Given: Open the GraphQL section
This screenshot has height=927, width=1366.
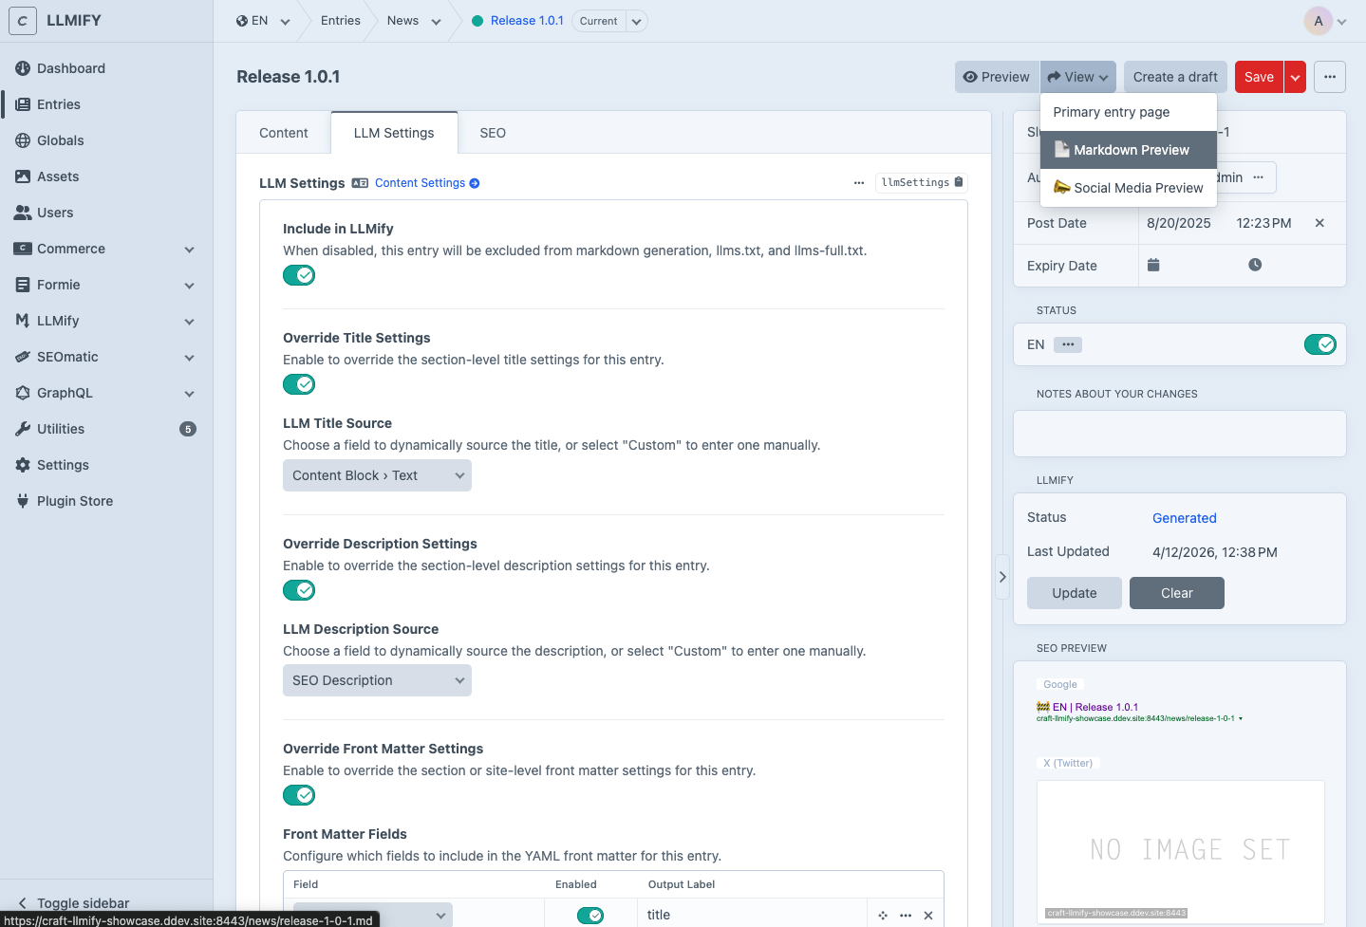Looking at the screenshot, I should click(65, 393).
